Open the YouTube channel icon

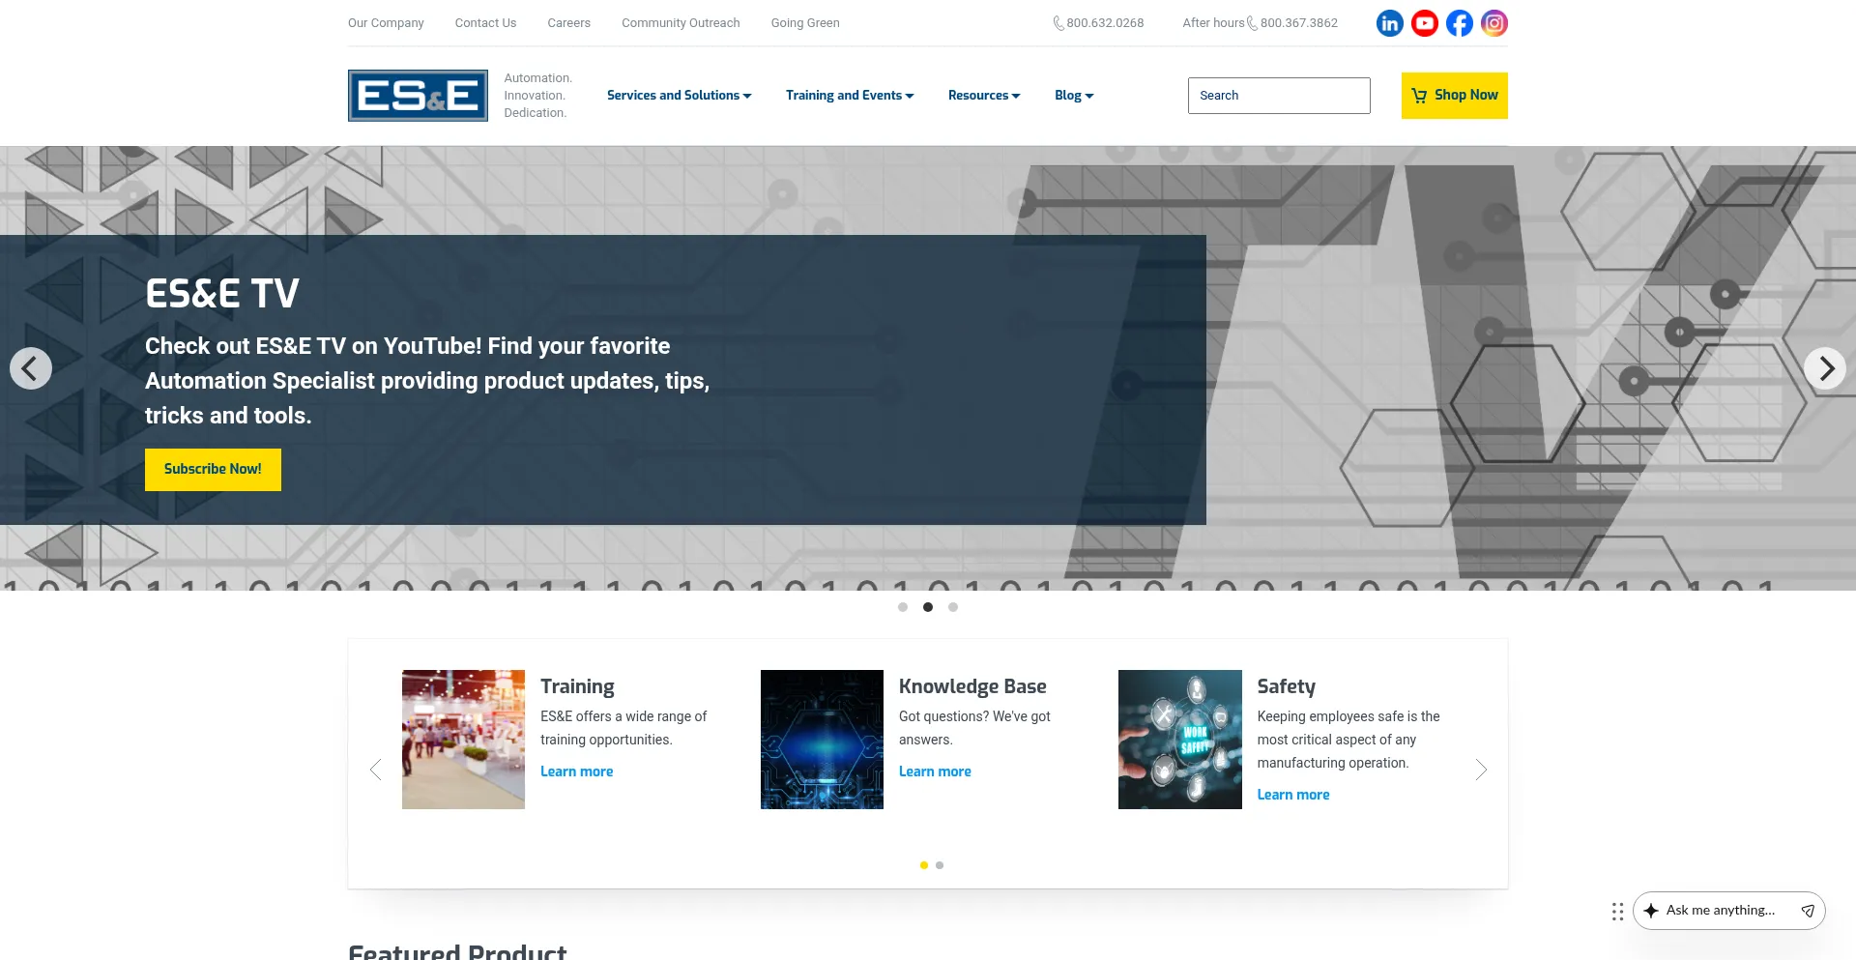[x=1424, y=22]
